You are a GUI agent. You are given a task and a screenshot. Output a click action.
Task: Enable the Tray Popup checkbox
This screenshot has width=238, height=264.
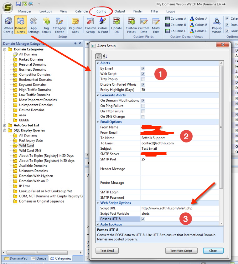click(x=143, y=79)
